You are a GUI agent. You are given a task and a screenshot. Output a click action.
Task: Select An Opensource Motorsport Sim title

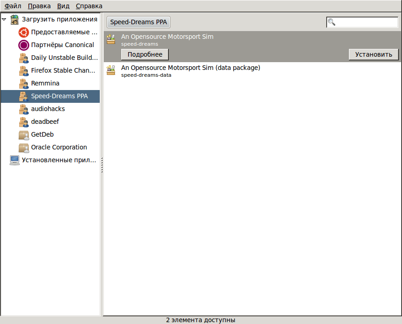pyautogui.click(x=167, y=37)
